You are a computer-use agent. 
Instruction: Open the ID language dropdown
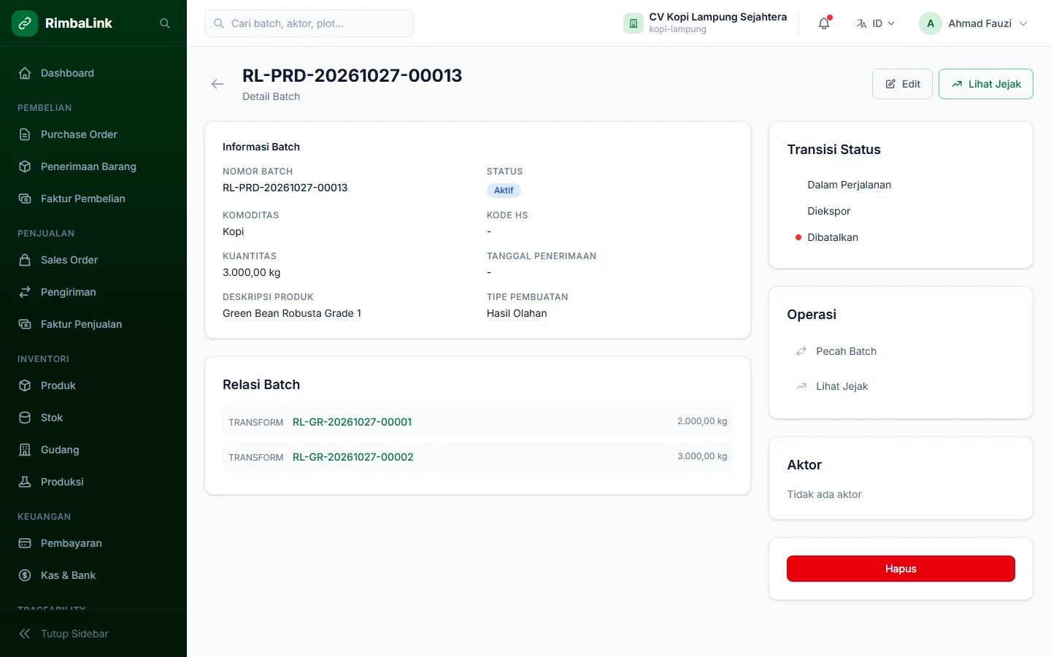(876, 23)
